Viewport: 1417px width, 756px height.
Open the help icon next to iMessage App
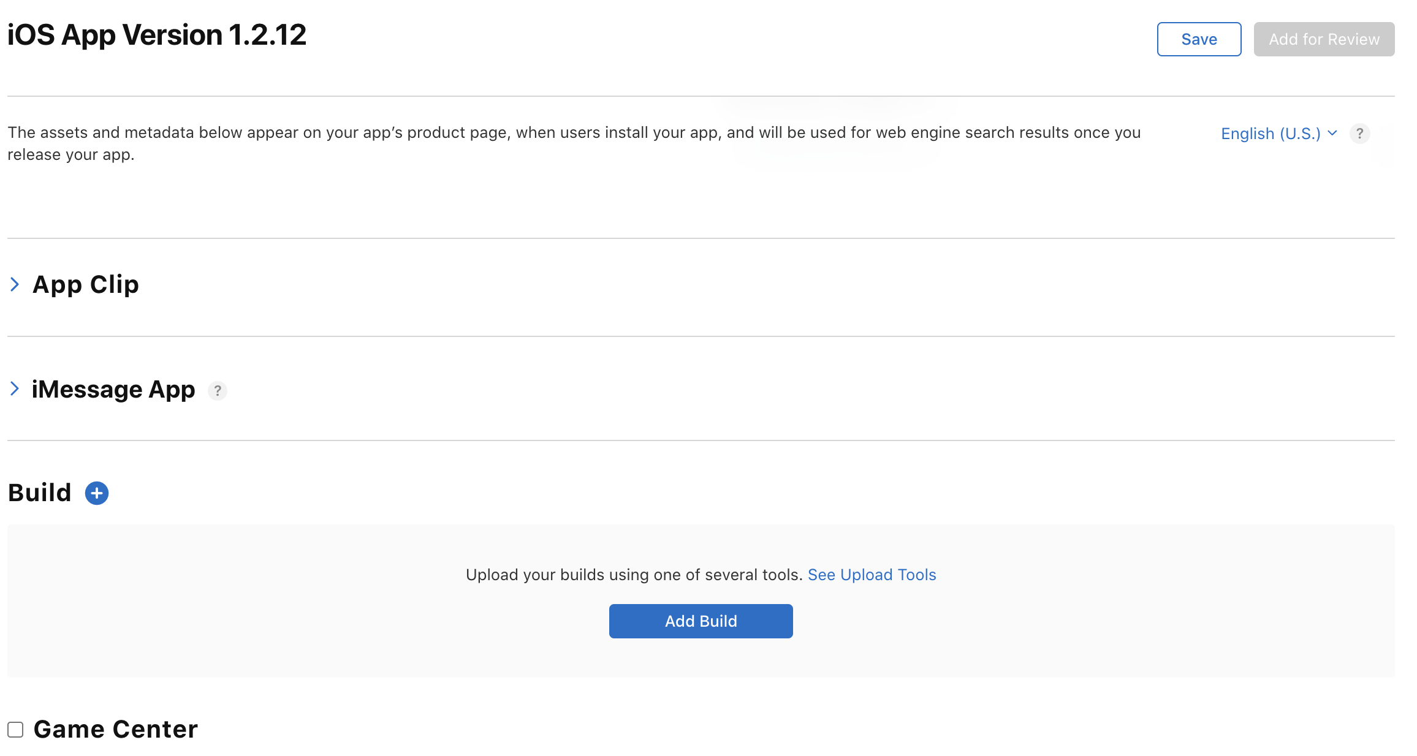tap(218, 390)
